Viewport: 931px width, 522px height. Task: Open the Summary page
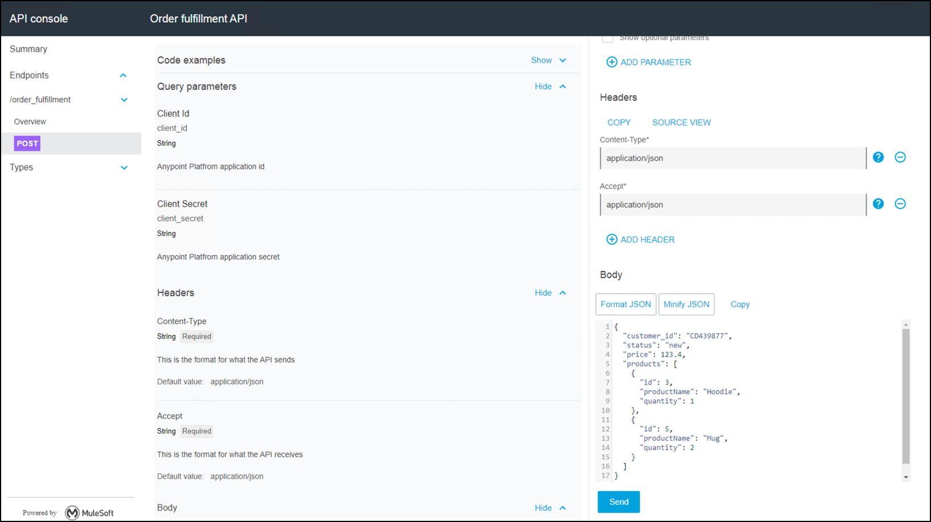tap(28, 49)
